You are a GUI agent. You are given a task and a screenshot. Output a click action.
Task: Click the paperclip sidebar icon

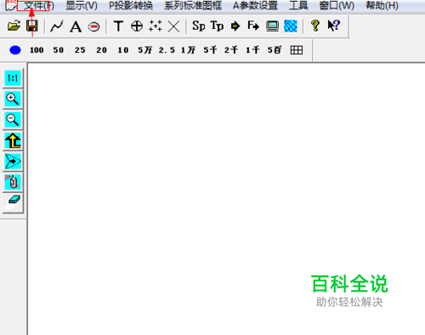13,182
